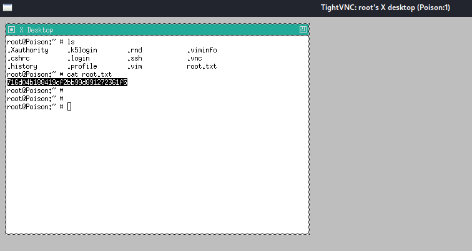Click the .vnc directory name
The height and width of the screenshot is (251, 472).
pos(194,58)
